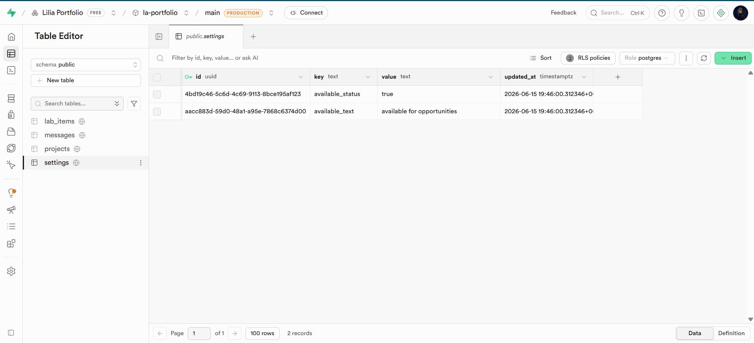The height and width of the screenshot is (343, 754).
Task: Check the available_status row checkbox
Action: [x=157, y=94]
